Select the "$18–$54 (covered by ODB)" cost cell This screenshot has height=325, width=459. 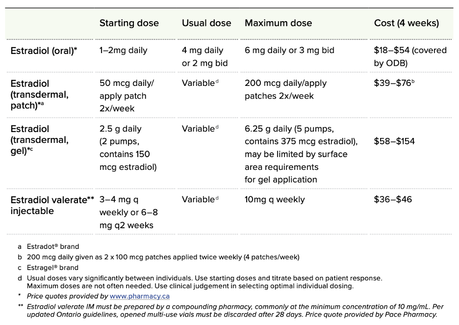(x=410, y=56)
